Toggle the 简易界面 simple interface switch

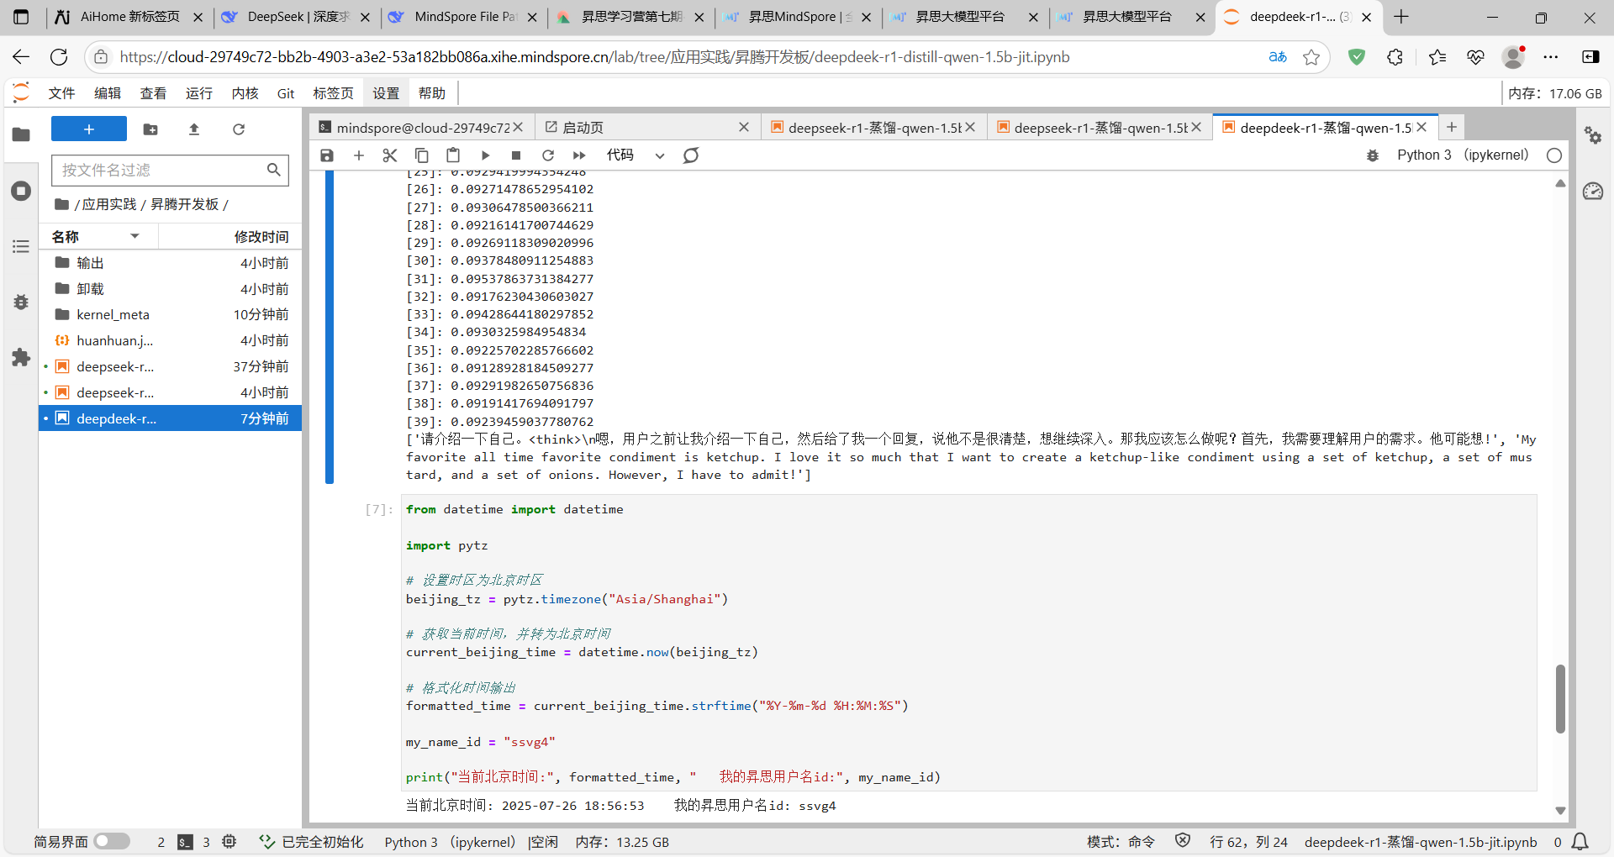[111, 841]
